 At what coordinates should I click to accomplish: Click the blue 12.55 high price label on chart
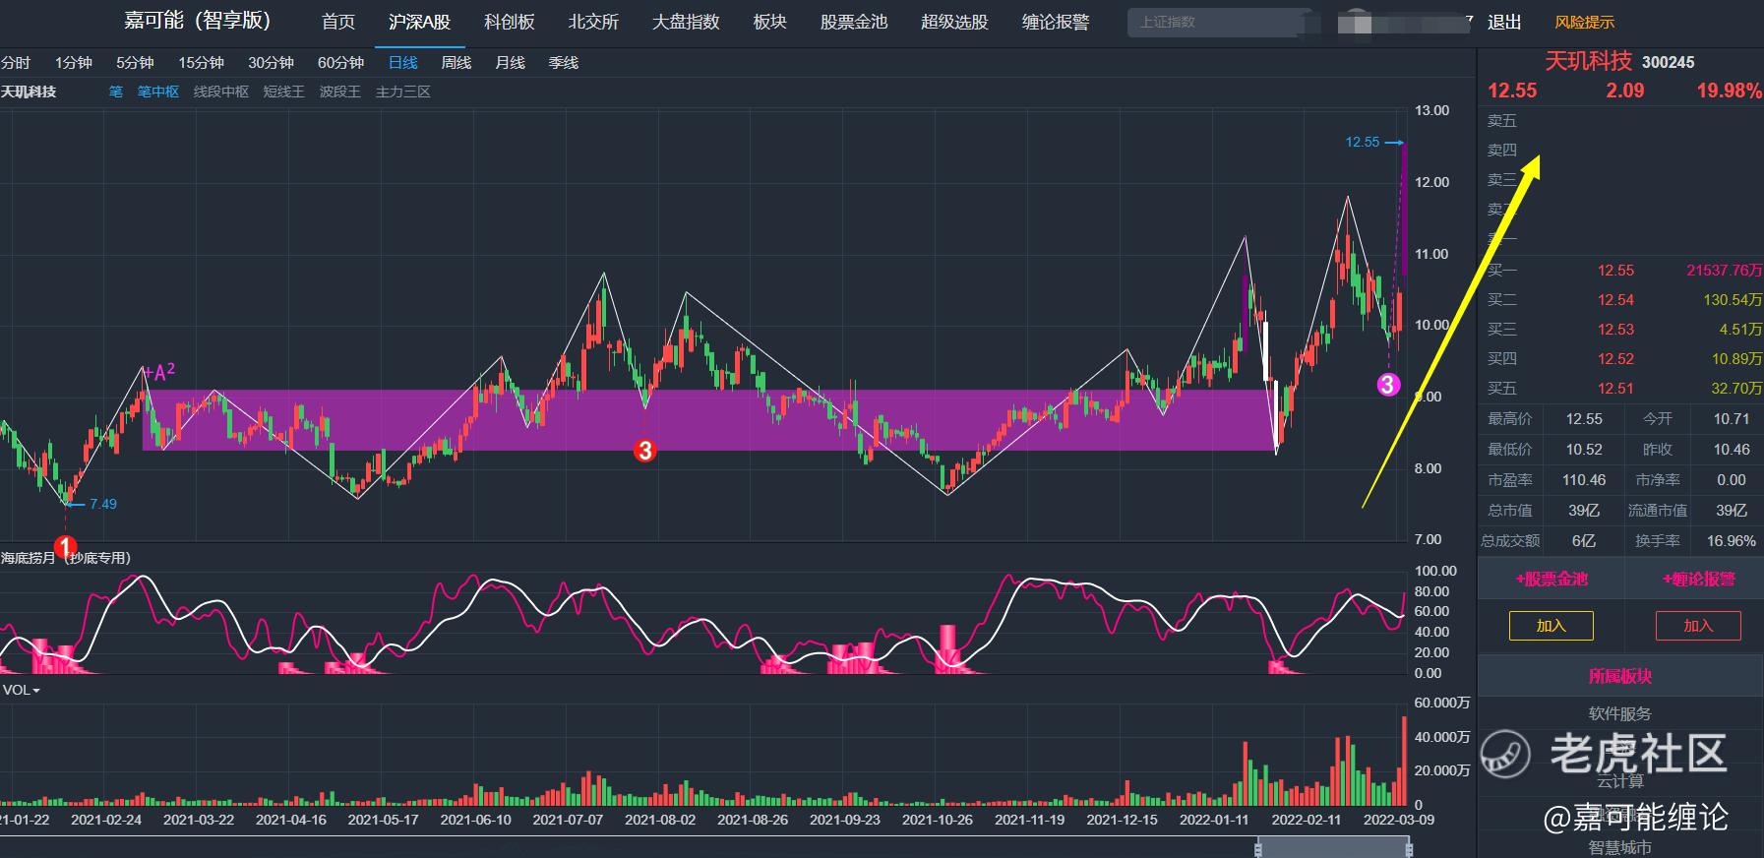(1363, 143)
